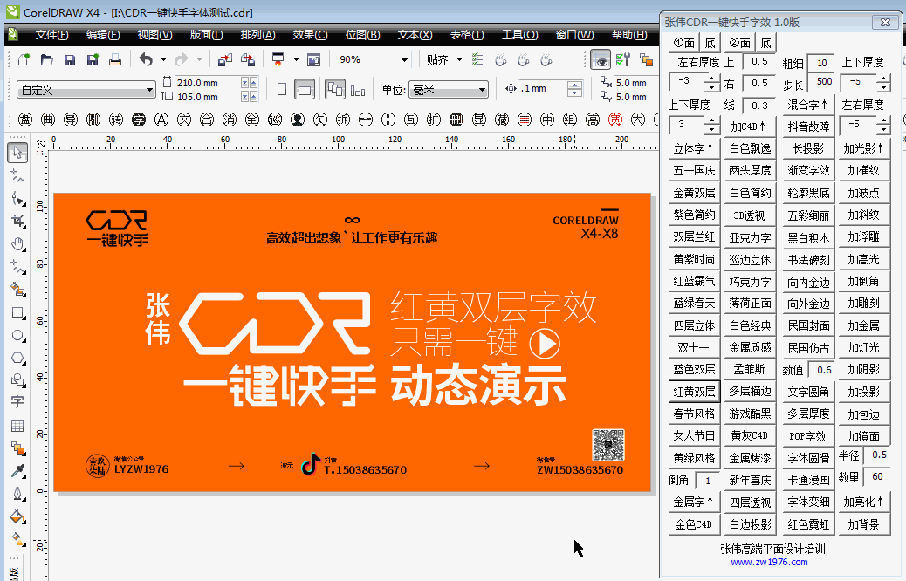Undo the last action
Screen dimensions: 906x581
[146, 59]
